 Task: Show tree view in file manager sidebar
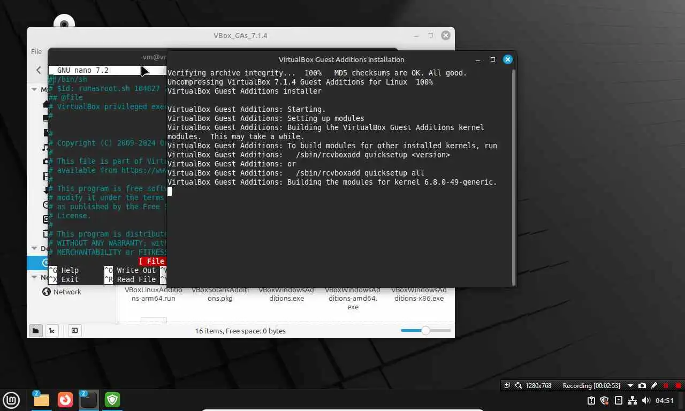coord(52,331)
